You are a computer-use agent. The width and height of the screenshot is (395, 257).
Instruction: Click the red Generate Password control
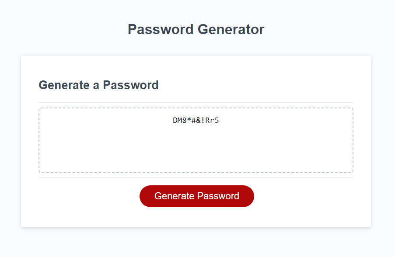click(x=196, y=196)
